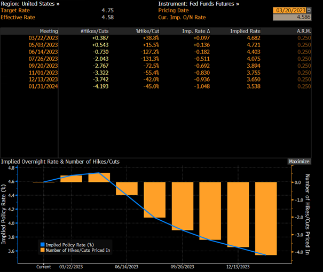Expand the Instrument: Fed Funds Futures selector

[199, 4]
